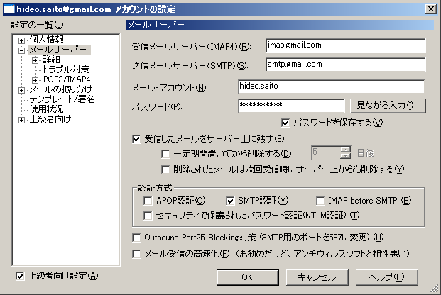Expand the POP3/IMAP4 tree node

coord(36,80)
